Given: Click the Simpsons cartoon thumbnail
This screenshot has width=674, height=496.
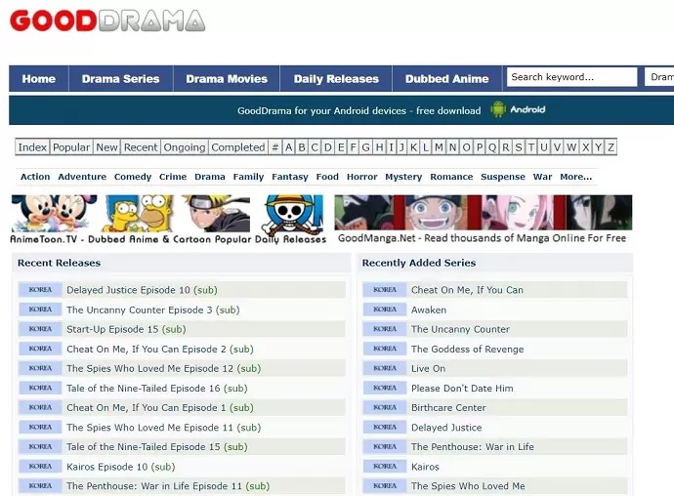Looking at the screenshot, I should coord(138,213).
